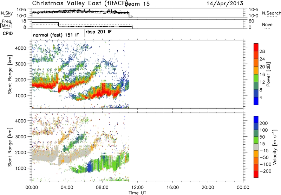Click the 'normal (fast) 151 IF' text
281x195 pixels.
[56, 35]
